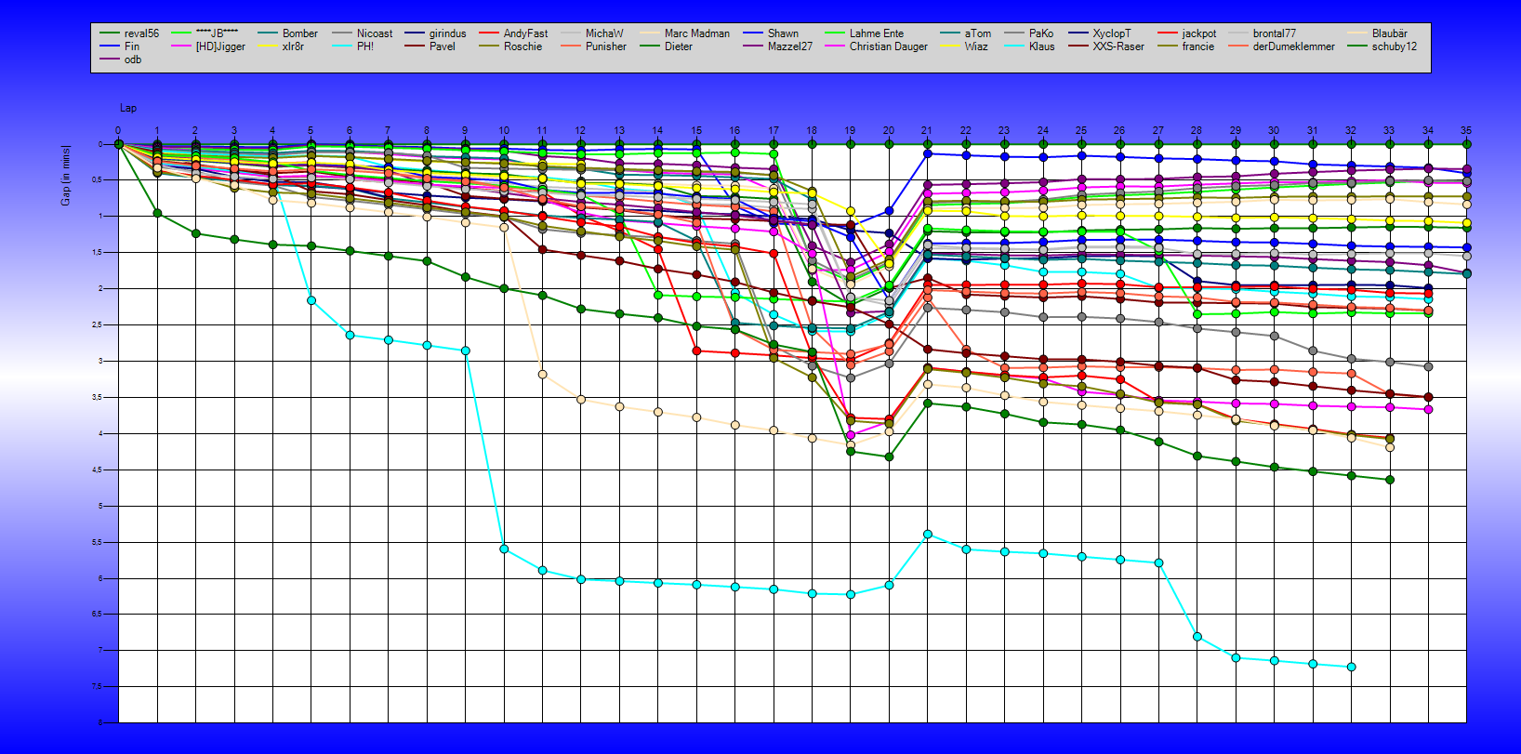The image size is (1521, 754).
Task: Click lap 5 axis label
Action: (311, 131)
